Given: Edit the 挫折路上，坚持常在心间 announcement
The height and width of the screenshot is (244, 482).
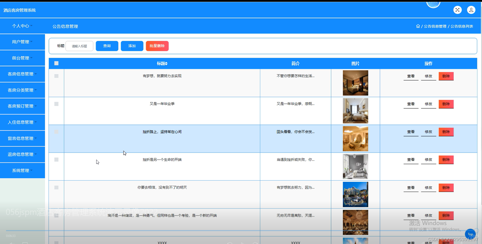Looking at the screenshot, I should click(428, 132).
